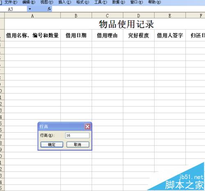
Task: Select column D header
Action: click(139, 16)
